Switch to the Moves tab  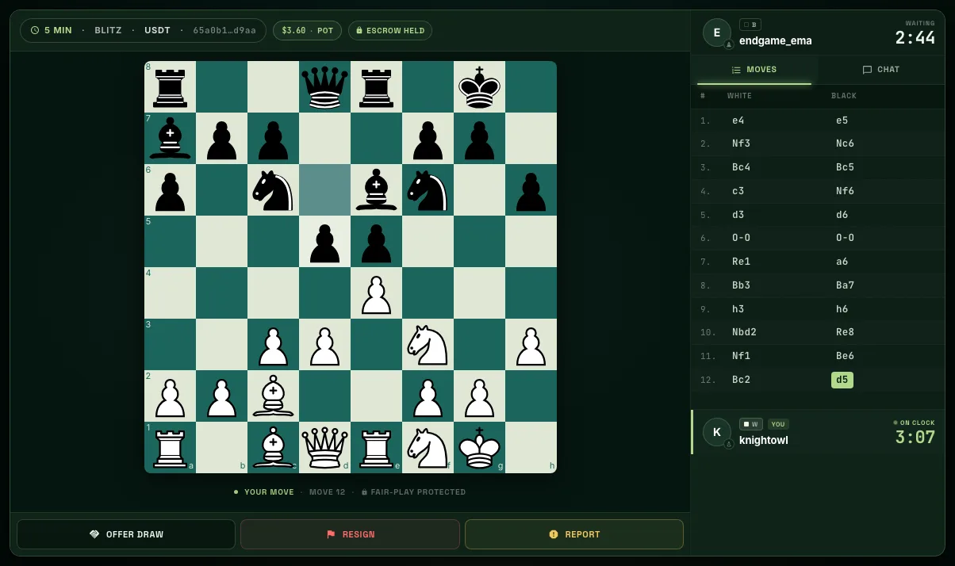click(x=754, y=70)
